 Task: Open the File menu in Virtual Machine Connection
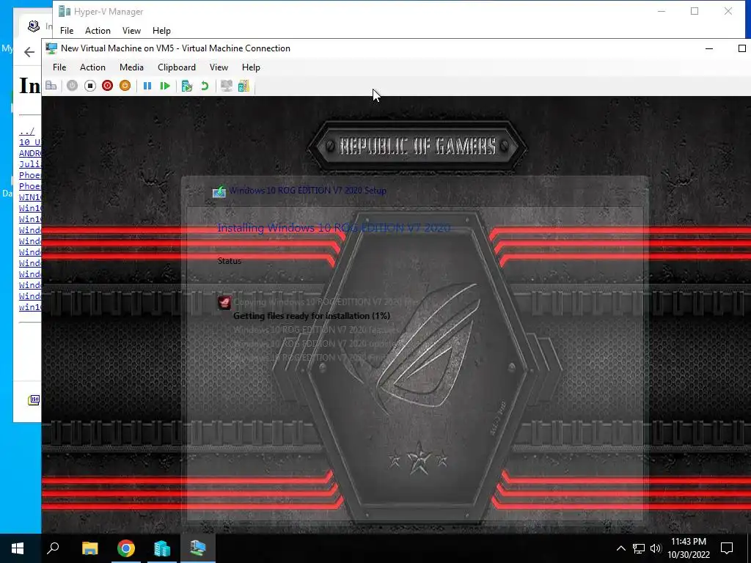(59, 67)
